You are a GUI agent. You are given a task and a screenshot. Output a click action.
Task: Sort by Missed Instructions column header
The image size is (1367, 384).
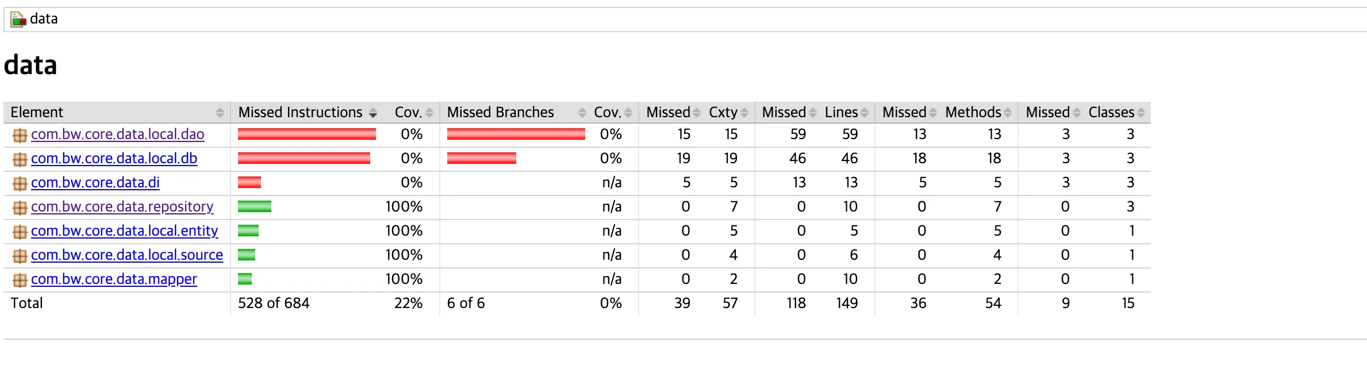(x=308, y=112)
